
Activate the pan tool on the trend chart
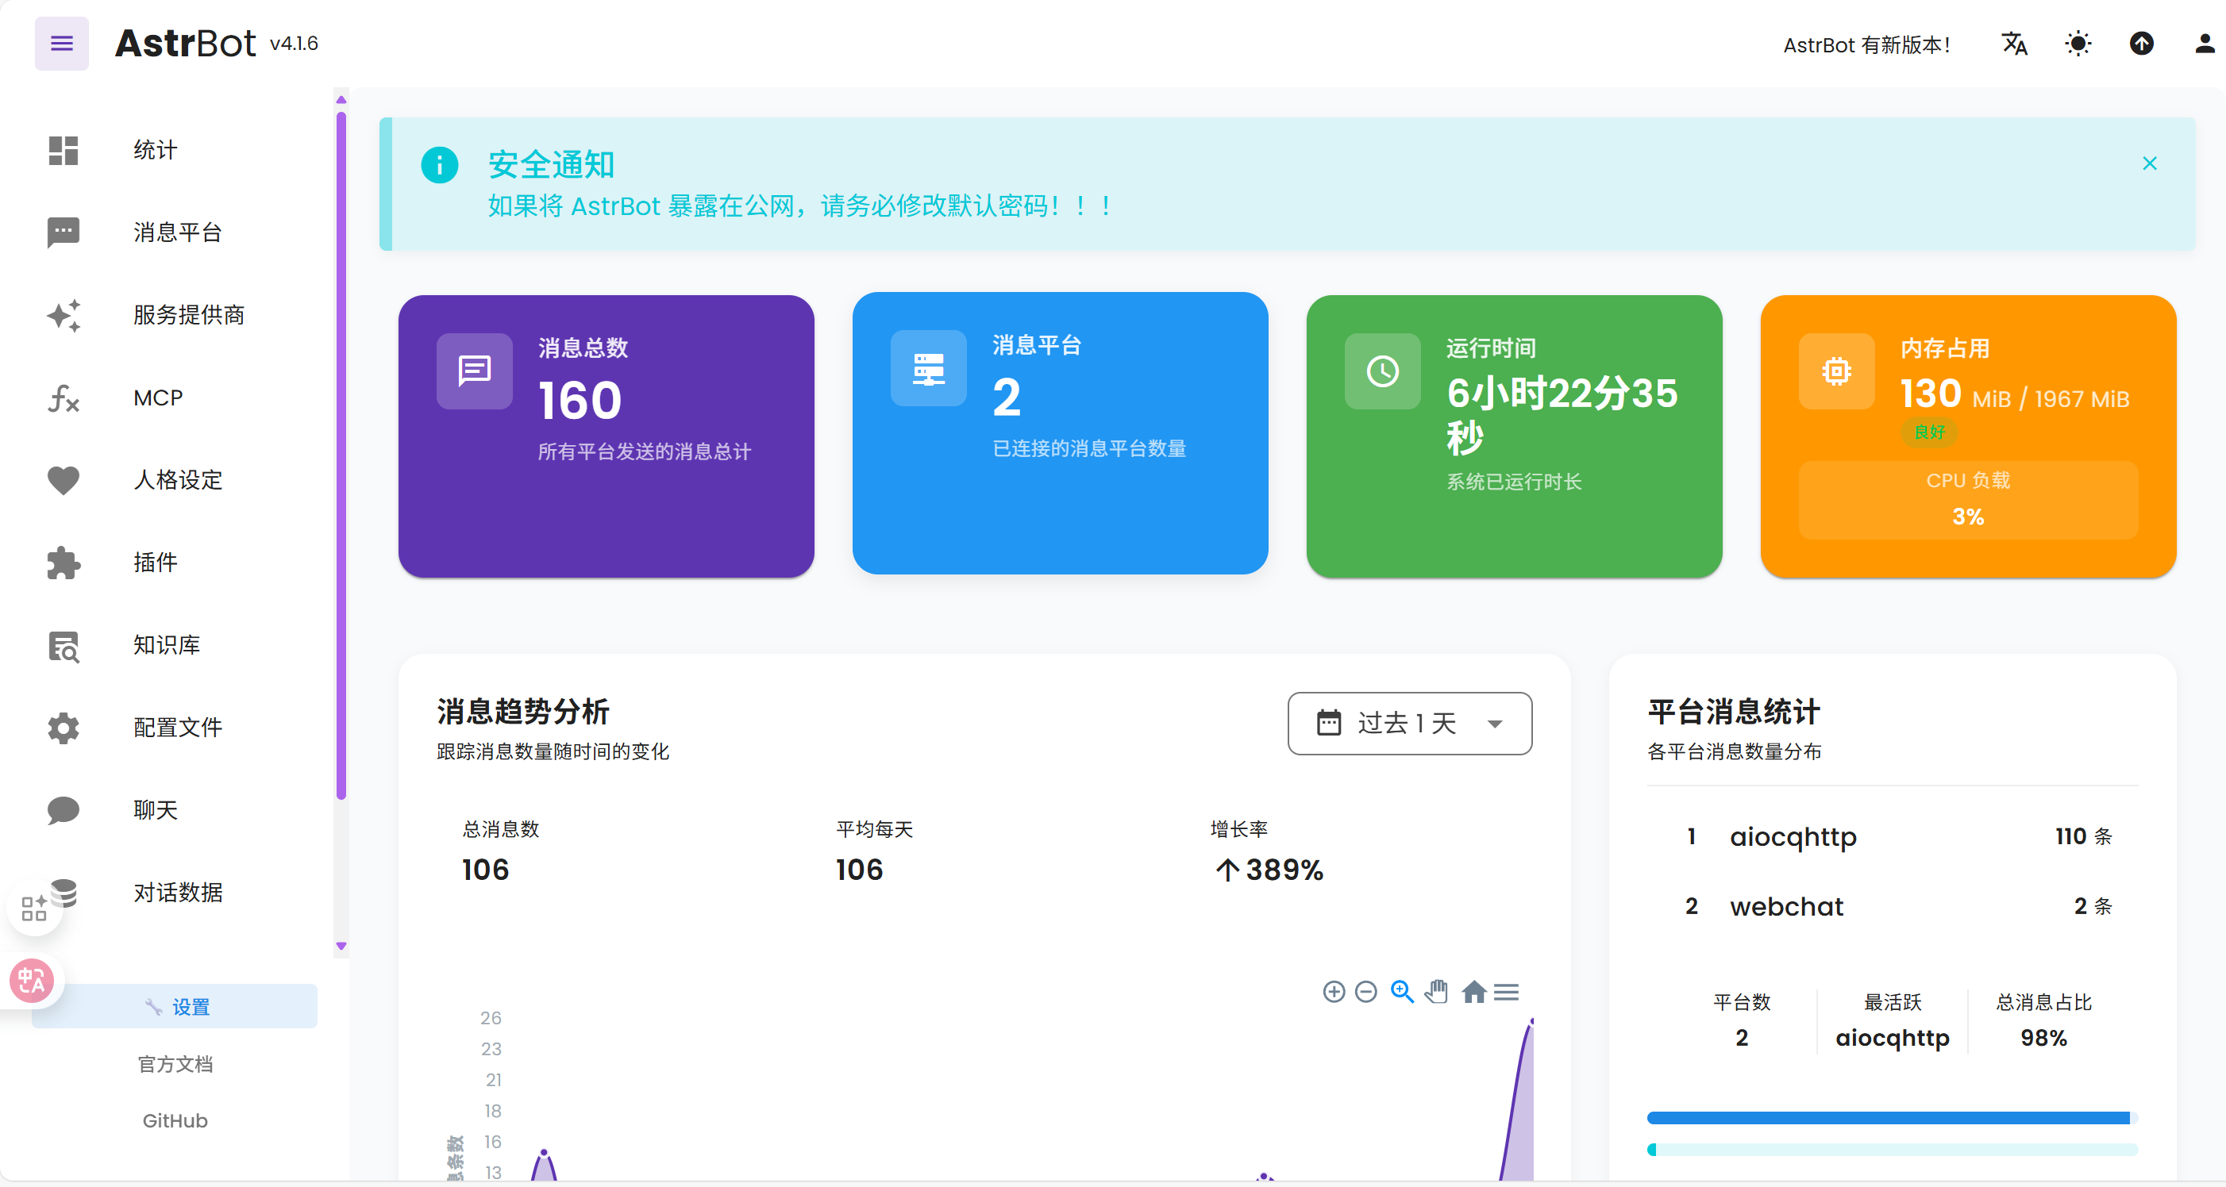coord(1436,992)
